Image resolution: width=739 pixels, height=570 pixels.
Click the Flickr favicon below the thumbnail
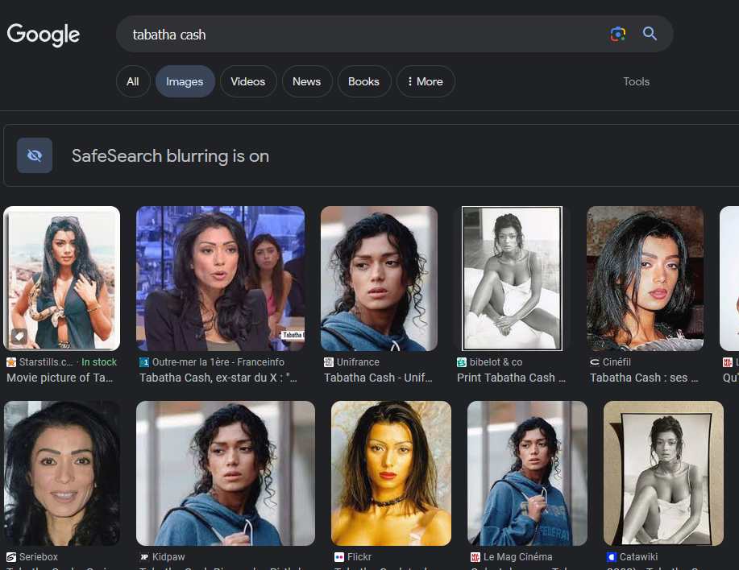pos(339,557)
